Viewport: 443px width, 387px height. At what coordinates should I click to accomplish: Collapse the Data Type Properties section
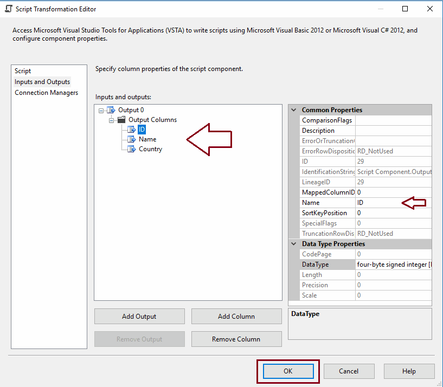click(294, 243)
